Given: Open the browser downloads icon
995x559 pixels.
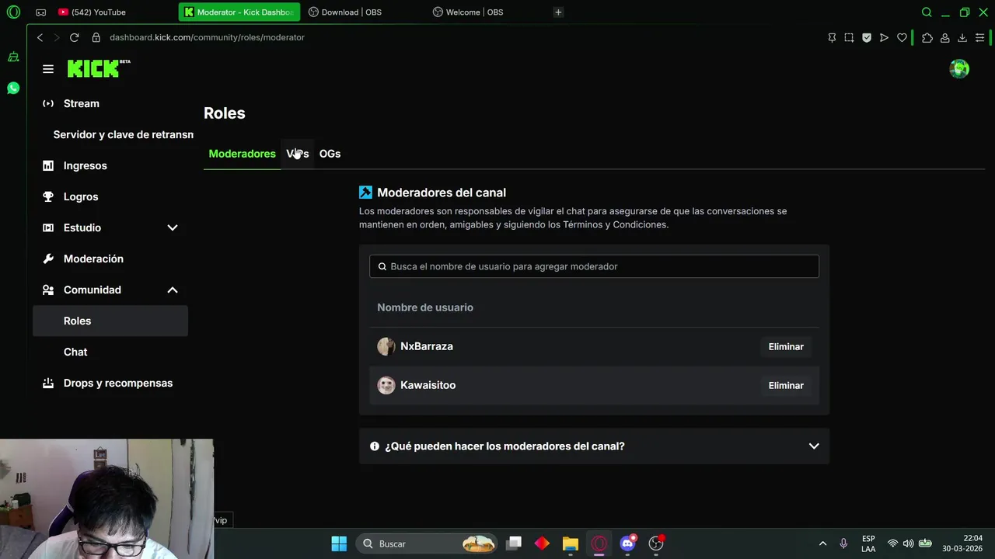Looking at the screenshot, I should (x=962, y=37).
